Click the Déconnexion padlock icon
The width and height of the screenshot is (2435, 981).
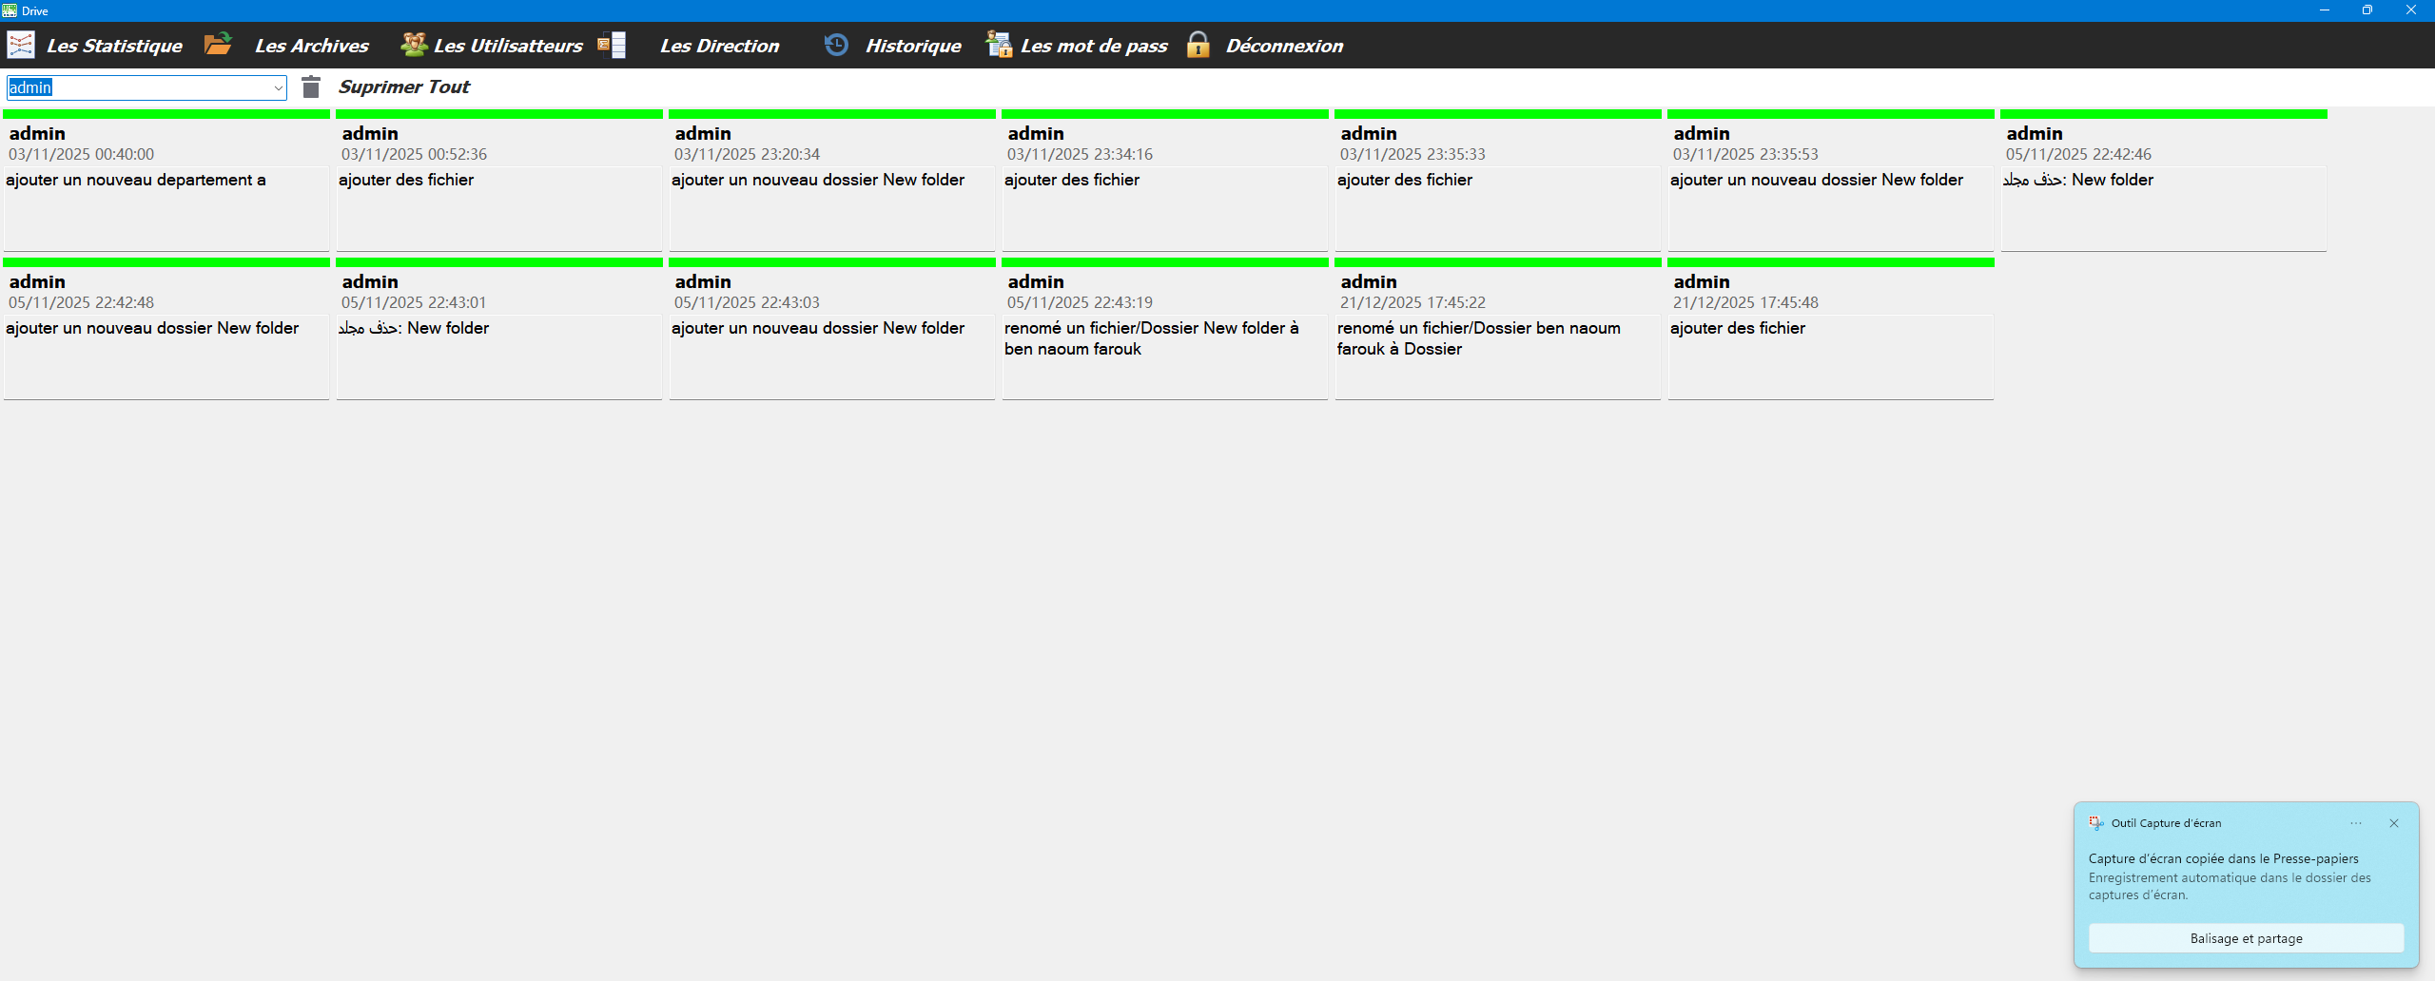(x=1198, y=45)
